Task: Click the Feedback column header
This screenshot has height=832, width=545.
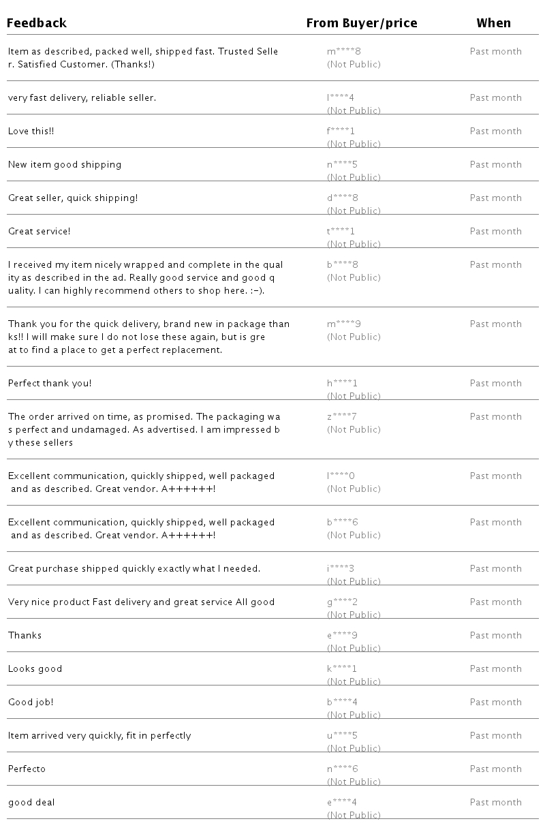Action: (37, 23)
